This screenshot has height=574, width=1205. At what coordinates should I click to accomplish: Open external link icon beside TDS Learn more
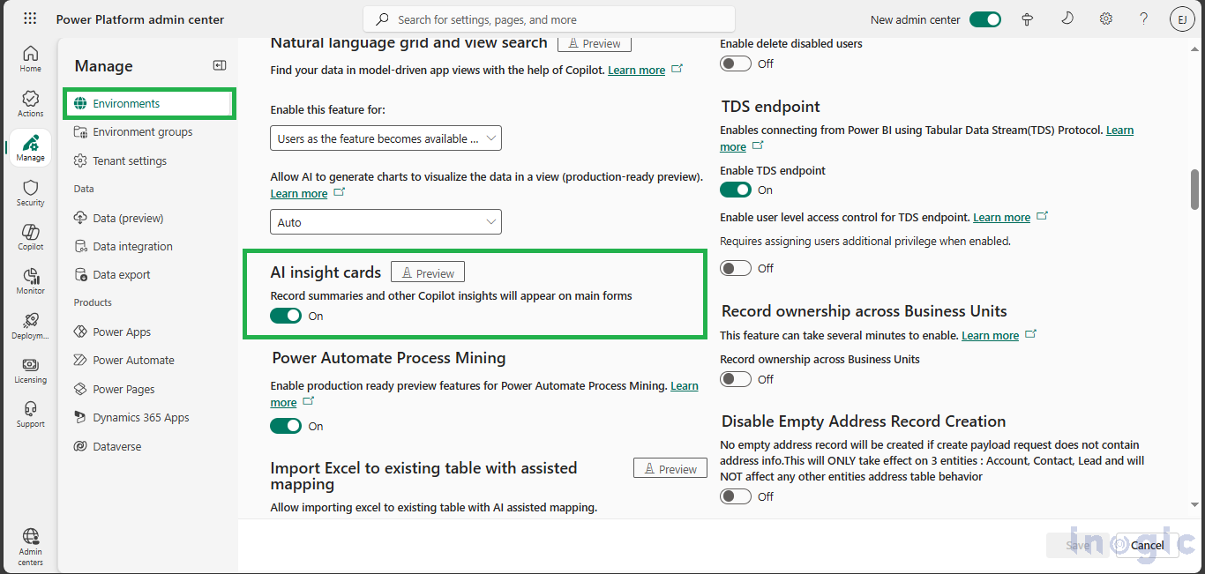point(758,145)
